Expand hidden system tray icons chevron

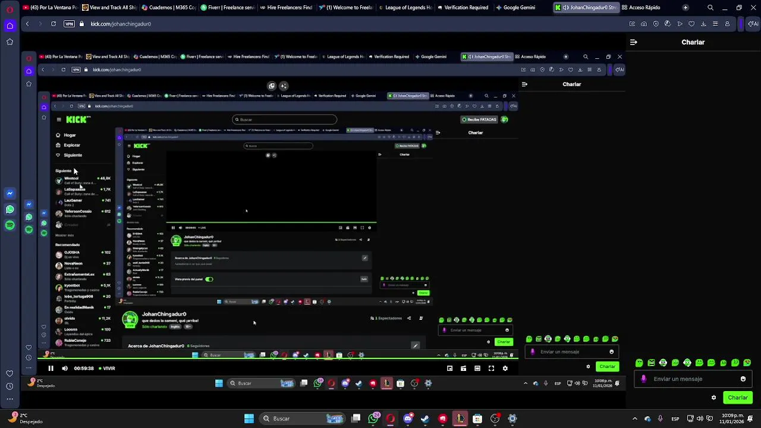[635, 418]
